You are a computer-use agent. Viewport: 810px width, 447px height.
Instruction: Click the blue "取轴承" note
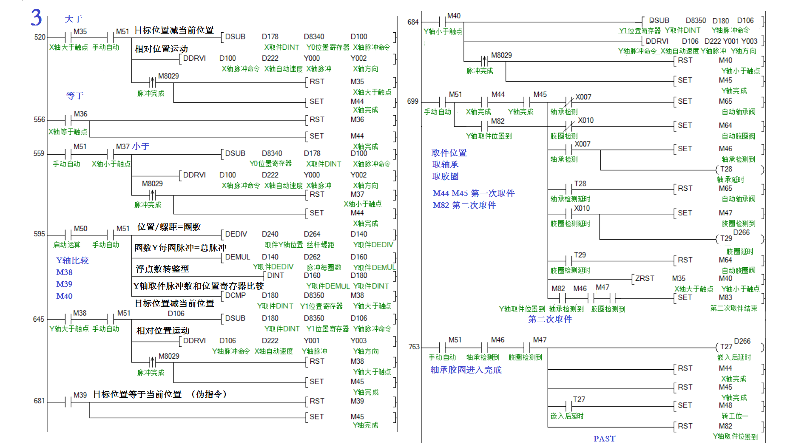coord(445,164)
